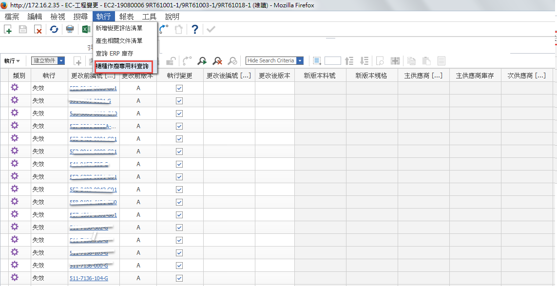Open help with the question mark icon
557x286 pixels.
[x=195, y=30]
